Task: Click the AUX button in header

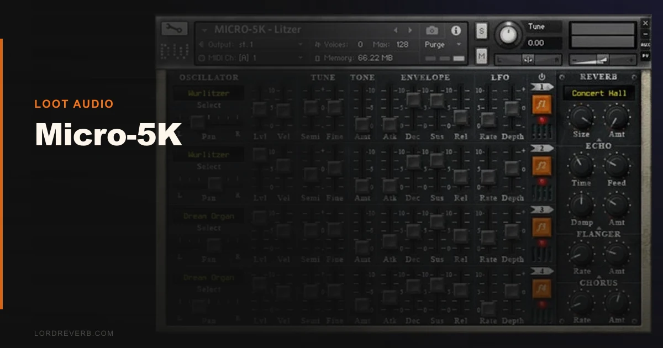Action: 645,45
